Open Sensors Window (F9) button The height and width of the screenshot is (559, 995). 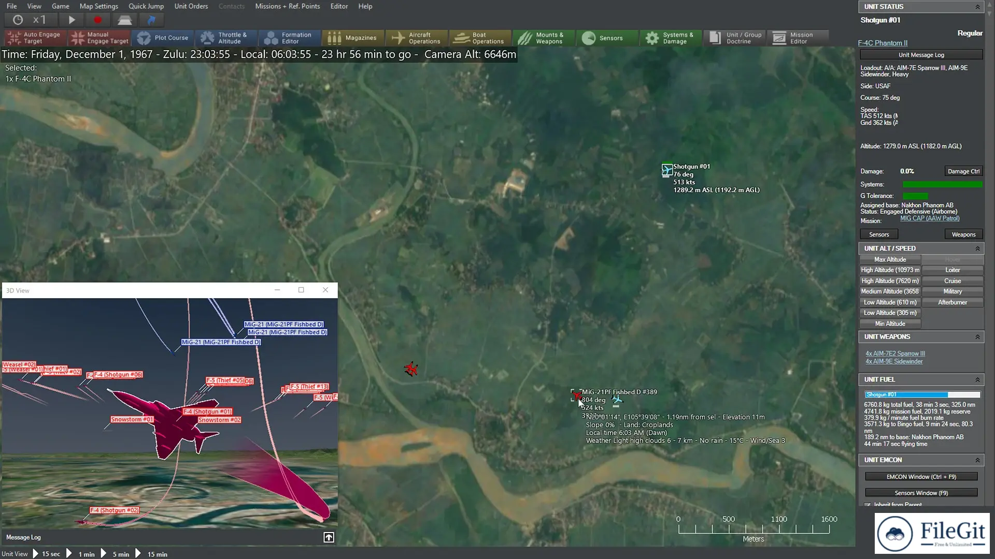point(921,493)
